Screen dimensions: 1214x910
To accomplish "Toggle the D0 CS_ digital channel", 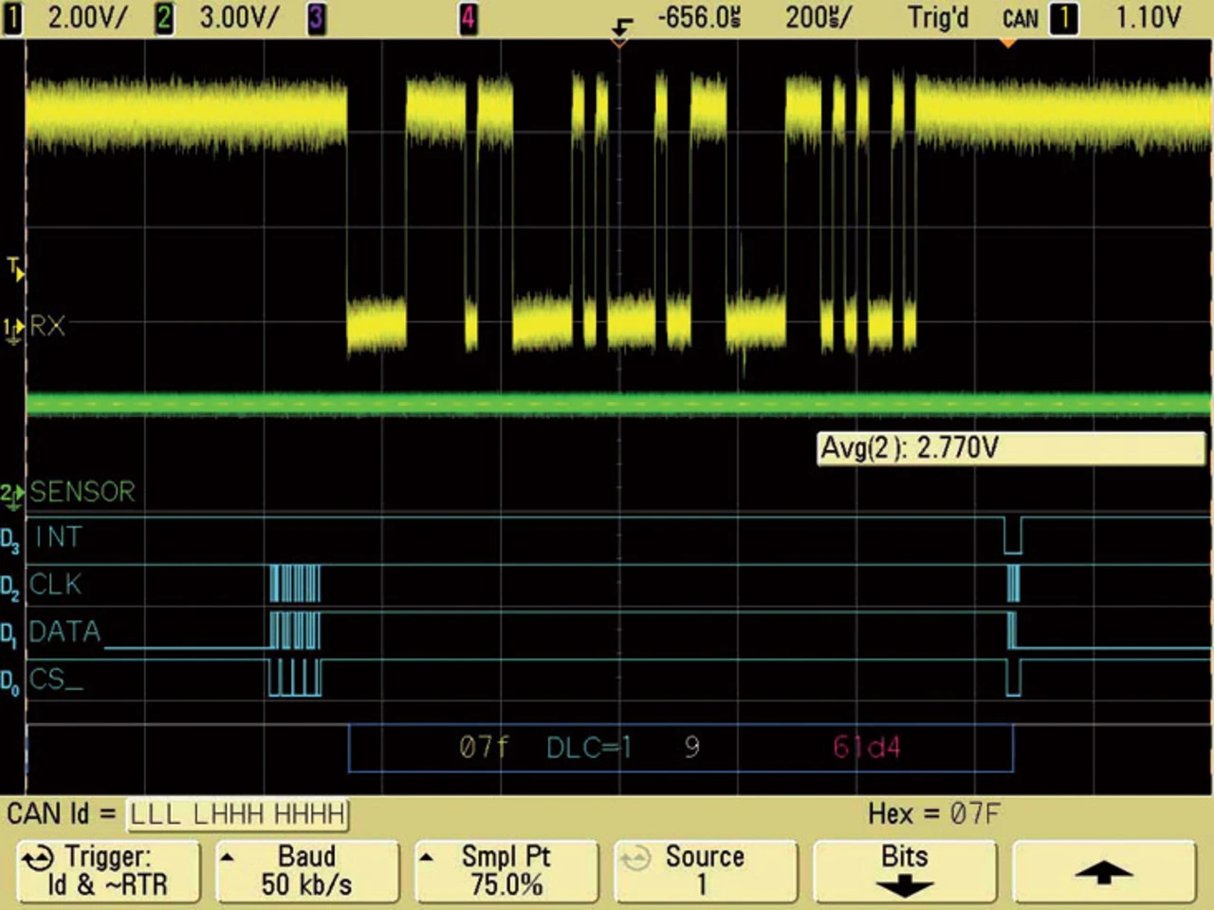I will coord(11,681).
